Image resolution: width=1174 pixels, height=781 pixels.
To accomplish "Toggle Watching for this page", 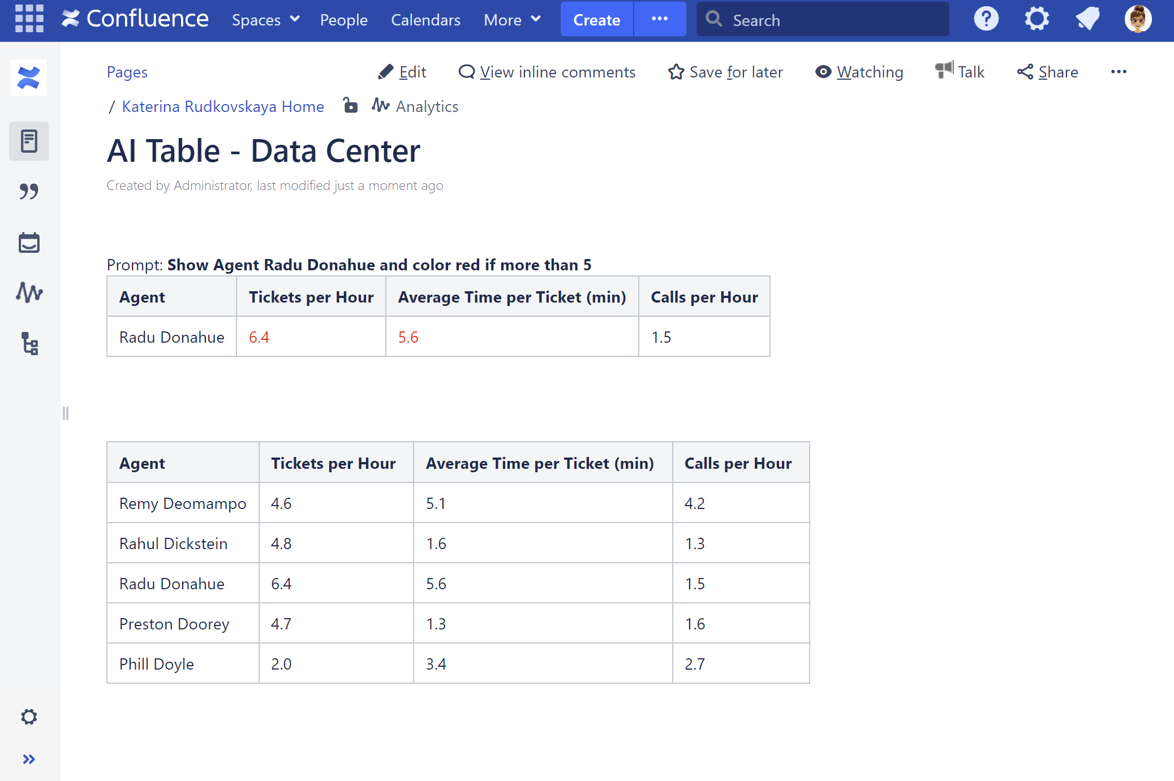I will (x=859, y=72).
